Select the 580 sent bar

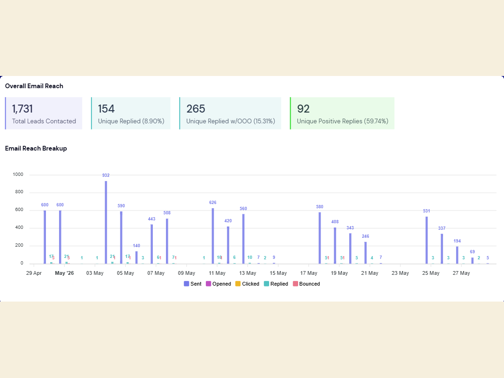point(320,238)
